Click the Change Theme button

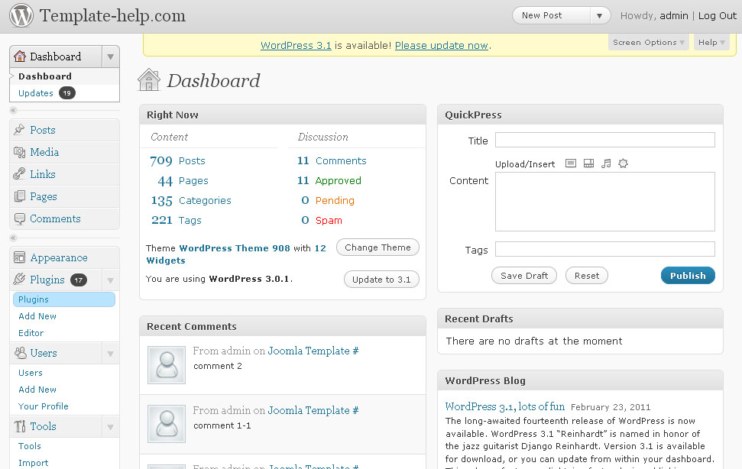pos(381,247)
